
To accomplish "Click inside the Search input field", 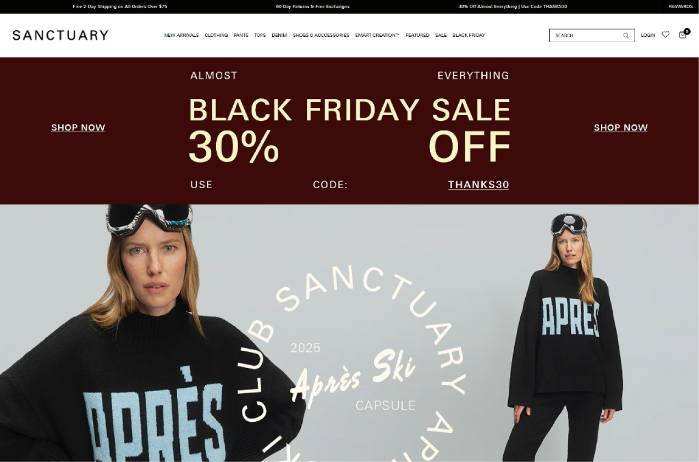I will pyautogui.click(x=586, y=35).
